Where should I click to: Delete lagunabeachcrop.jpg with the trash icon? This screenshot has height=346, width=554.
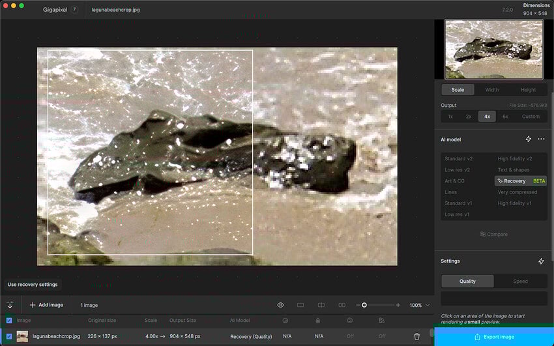(417, 336)
